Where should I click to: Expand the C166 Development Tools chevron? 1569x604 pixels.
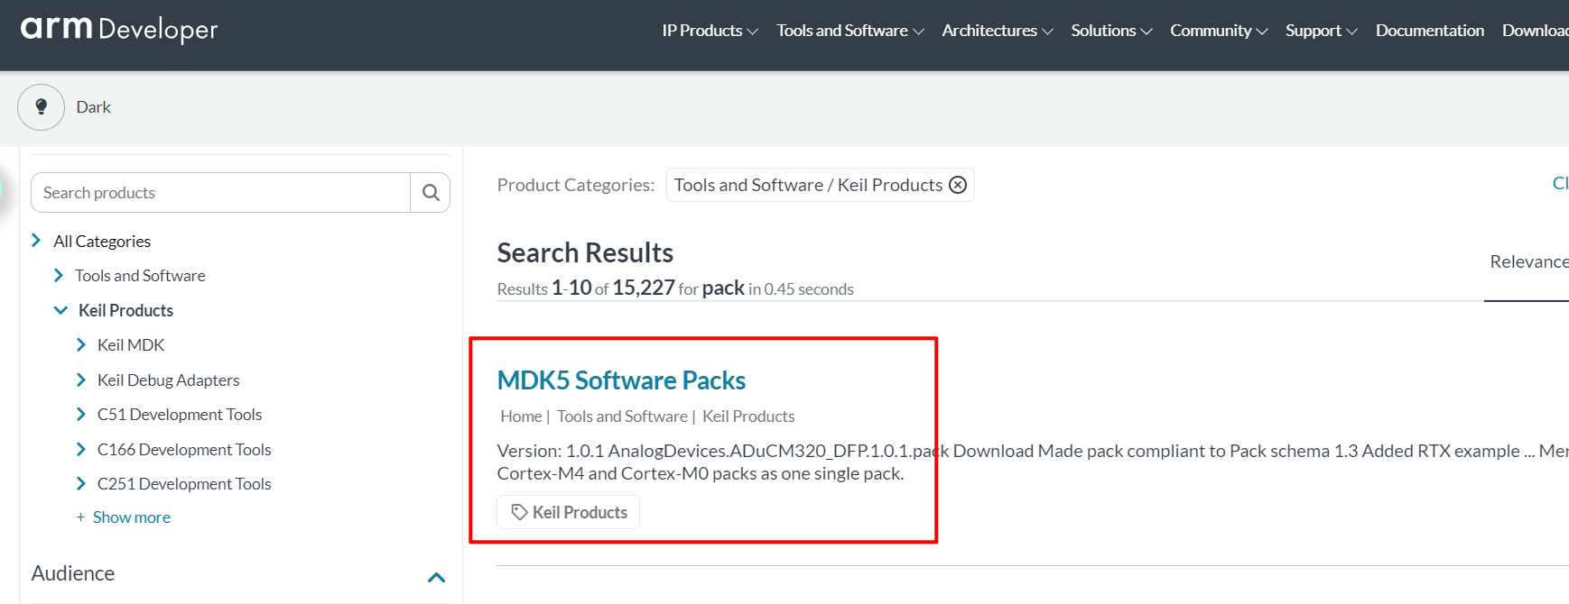click(x=81, y=449)
